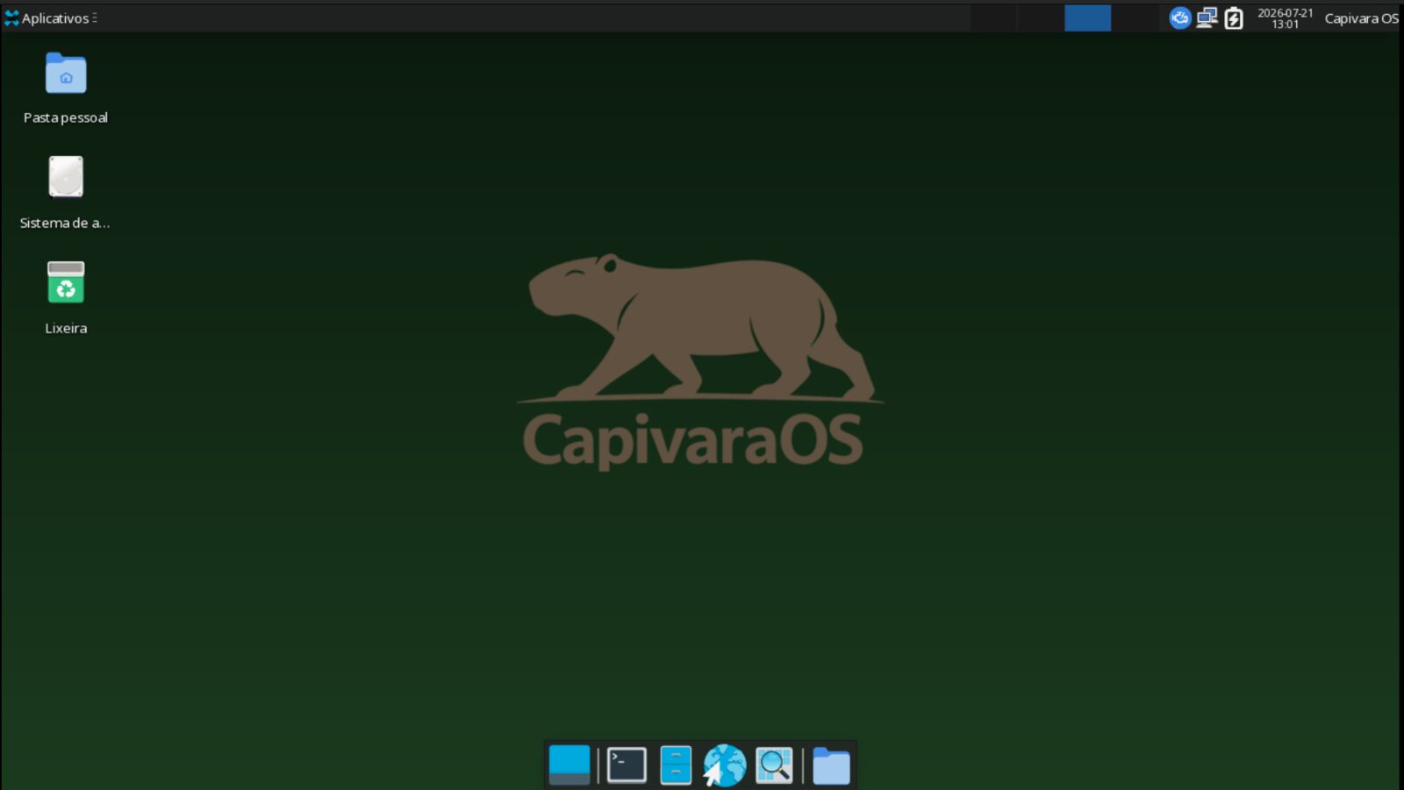Click the date and time clock
Image resolution: width=1404 pixels, height=790 pixels.
coord(1286,18)
